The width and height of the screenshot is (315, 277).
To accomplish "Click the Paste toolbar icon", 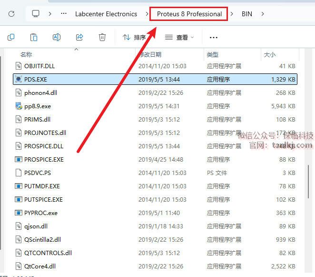I will 34,37.
